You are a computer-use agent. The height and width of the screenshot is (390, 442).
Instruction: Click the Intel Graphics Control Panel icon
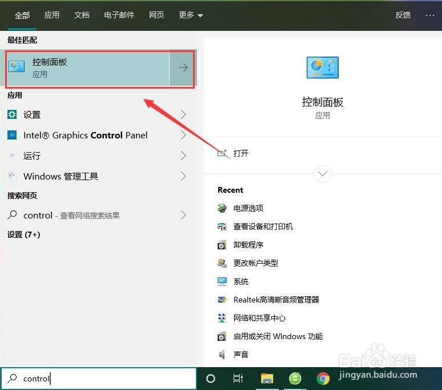[x=12, y=135]
